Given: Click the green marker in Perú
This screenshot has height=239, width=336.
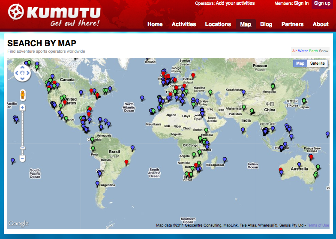Looking at the screenshot, I should pos(93,148).
